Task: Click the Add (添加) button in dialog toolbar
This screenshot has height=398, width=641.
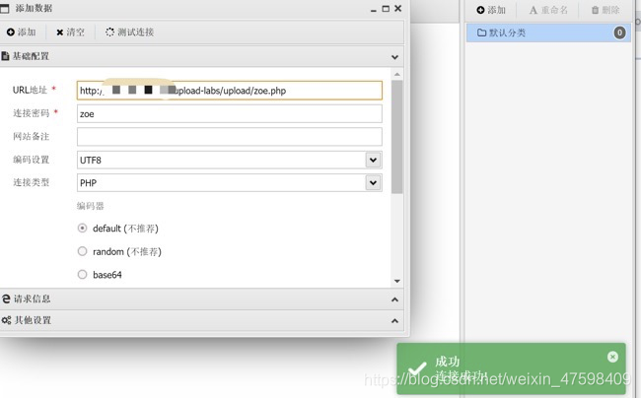Action: click(x=22, y=33)
